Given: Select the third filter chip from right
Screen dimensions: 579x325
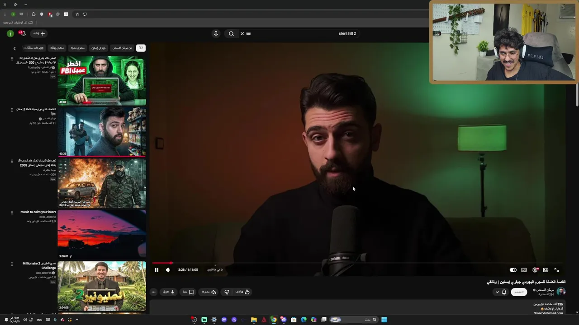Looking at the screenshot, I should 99,48.
